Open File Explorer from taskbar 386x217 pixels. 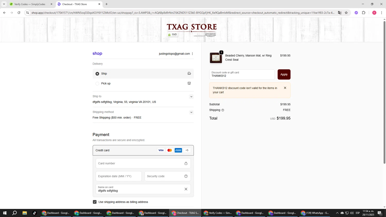click(x=25, y=213)
